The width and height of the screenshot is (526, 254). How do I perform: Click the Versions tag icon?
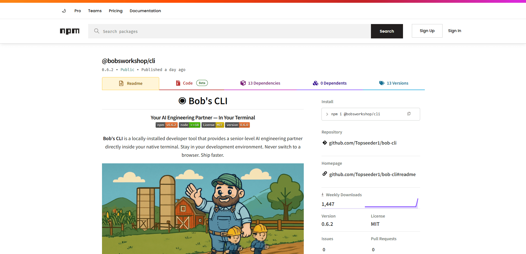382,83
